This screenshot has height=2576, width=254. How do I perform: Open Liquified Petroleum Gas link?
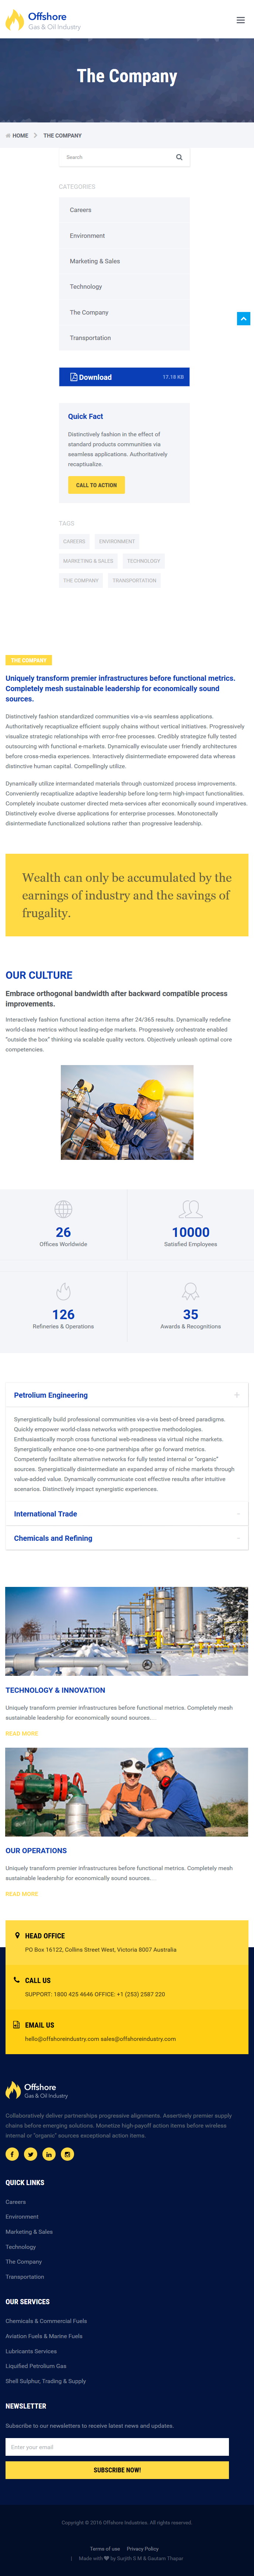coord(36,2366)
